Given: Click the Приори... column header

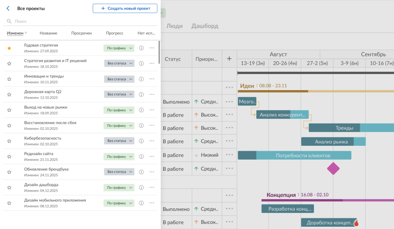Looking at the screenshot, I should (x=206, y=59).
